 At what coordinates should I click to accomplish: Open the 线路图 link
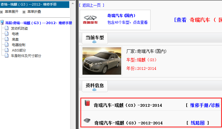(x=198, y=123)
